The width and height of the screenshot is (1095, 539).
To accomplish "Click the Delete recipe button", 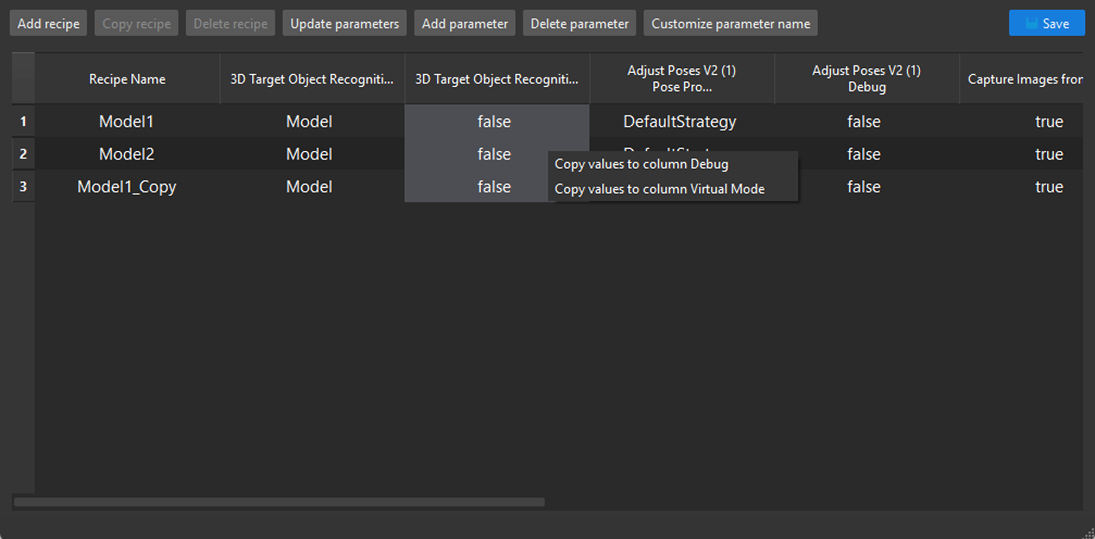I will [x=230, y=23].
